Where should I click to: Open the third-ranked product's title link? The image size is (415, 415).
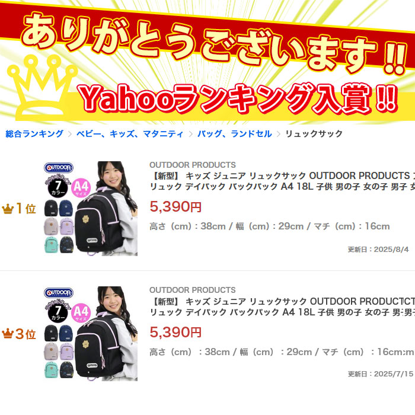point(282,307)
